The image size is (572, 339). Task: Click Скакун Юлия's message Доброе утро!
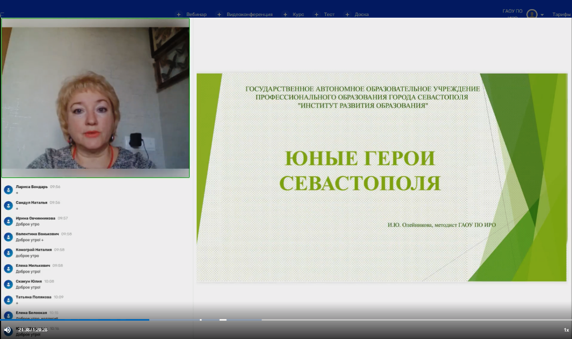pyautogui.click(x=28, y=287)
